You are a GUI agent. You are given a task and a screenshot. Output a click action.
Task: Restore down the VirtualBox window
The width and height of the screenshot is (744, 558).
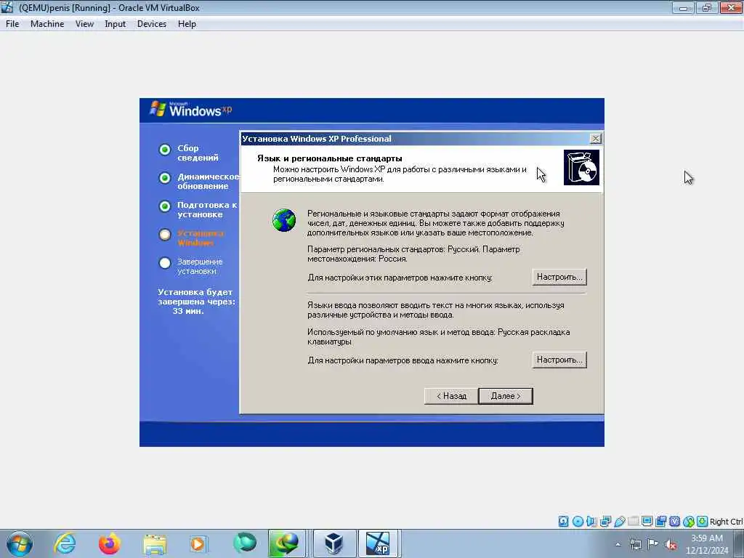click(x=707, y=7)
